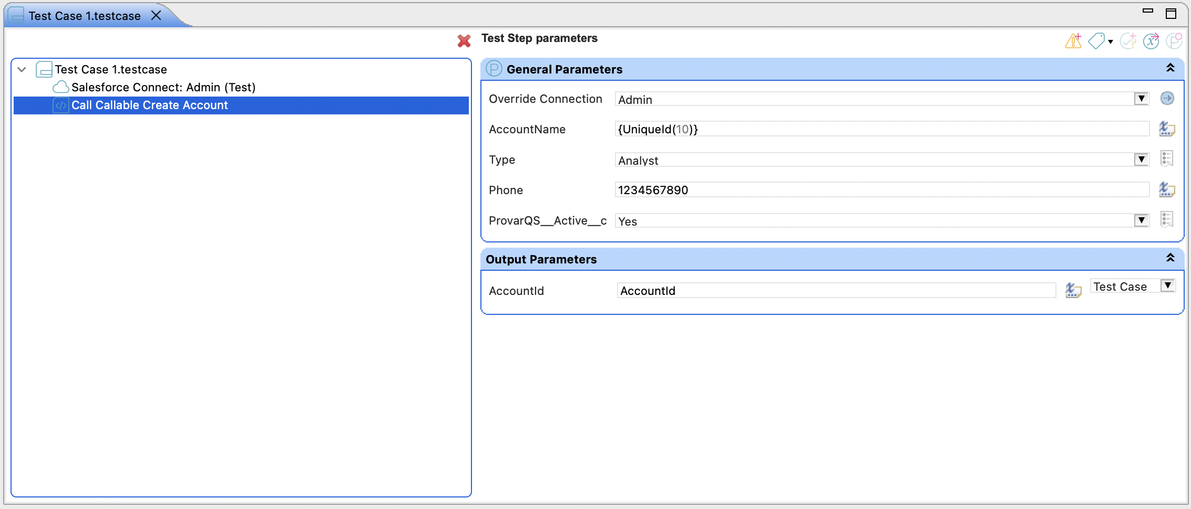Collapse the General Parameters section
Image resolution: width=1191 pixels, height=509 pixels.
point(1171,68)
